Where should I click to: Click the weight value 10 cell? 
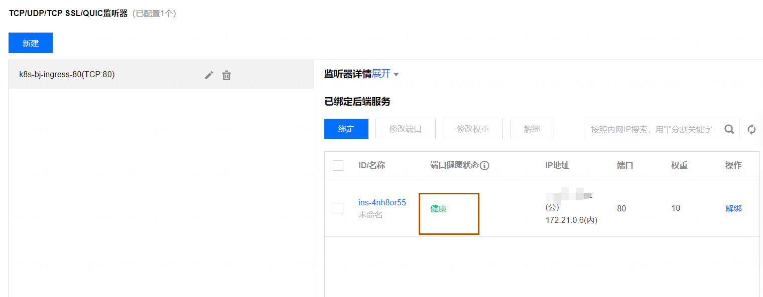coord(676,208)
